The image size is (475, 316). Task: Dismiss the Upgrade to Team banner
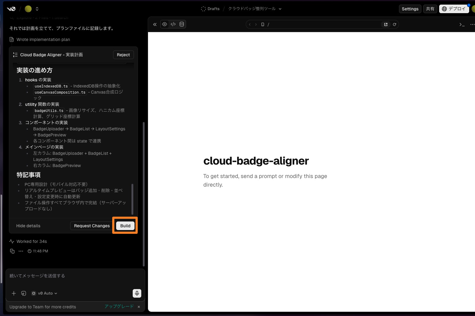[139, 307]
